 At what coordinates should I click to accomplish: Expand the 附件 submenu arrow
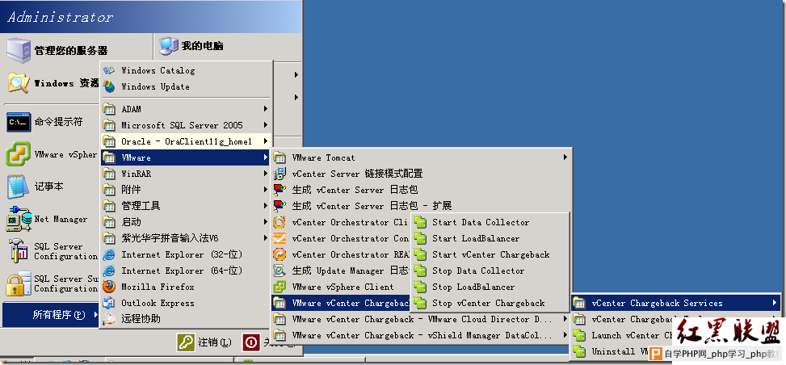pyautogui.click(x=266, y=190)
